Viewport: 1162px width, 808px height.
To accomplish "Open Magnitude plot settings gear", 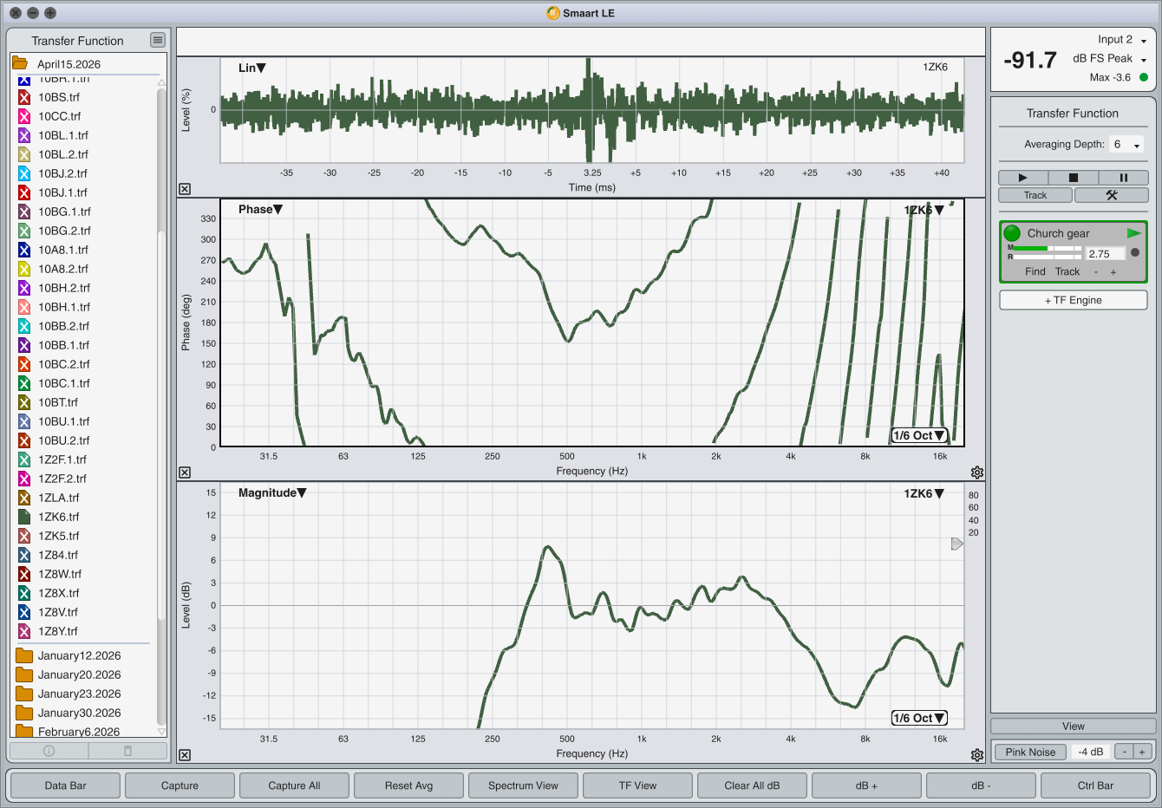I will coord(977,755).
